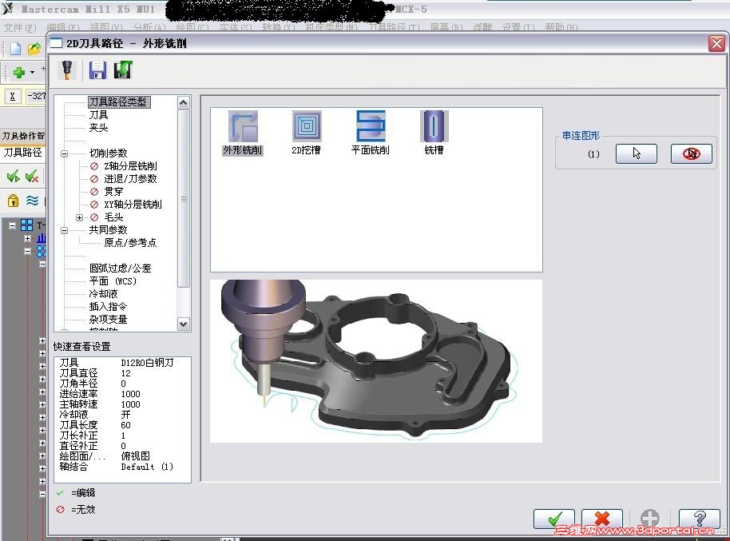Click the blue wave toolpath display icon
Screen dimensions: 730x541
(32, 201)
